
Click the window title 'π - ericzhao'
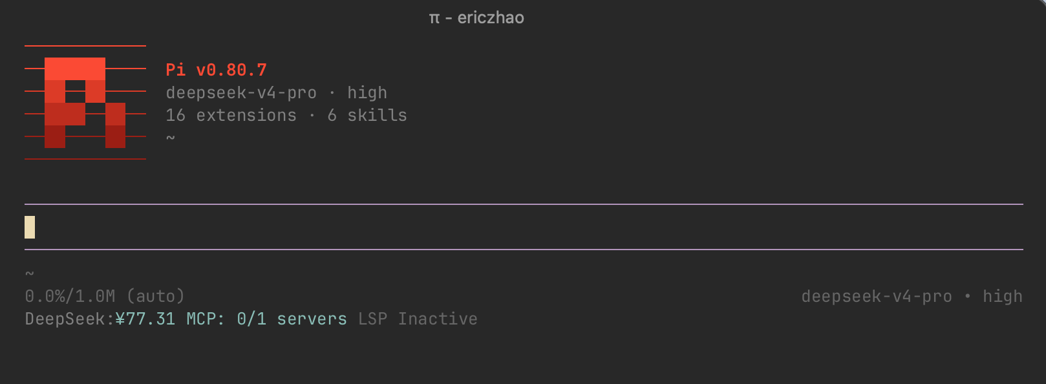pos(476,17)
